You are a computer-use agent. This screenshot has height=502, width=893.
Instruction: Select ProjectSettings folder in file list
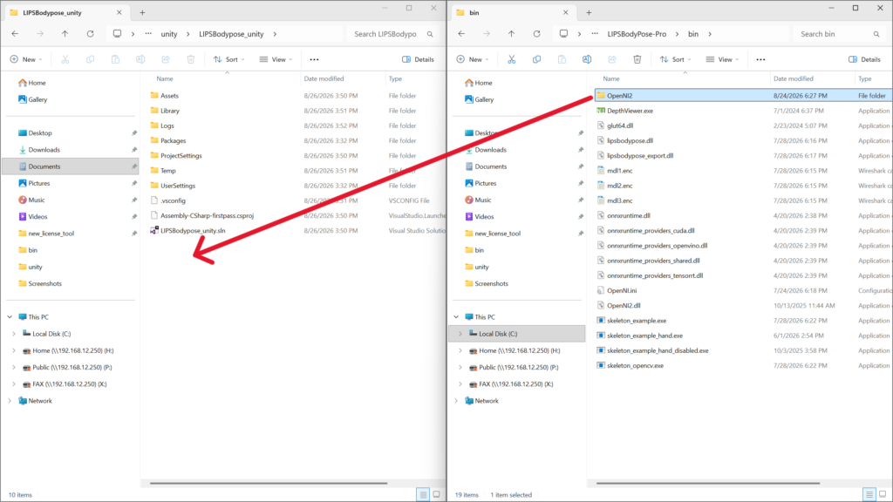[181, 155]
